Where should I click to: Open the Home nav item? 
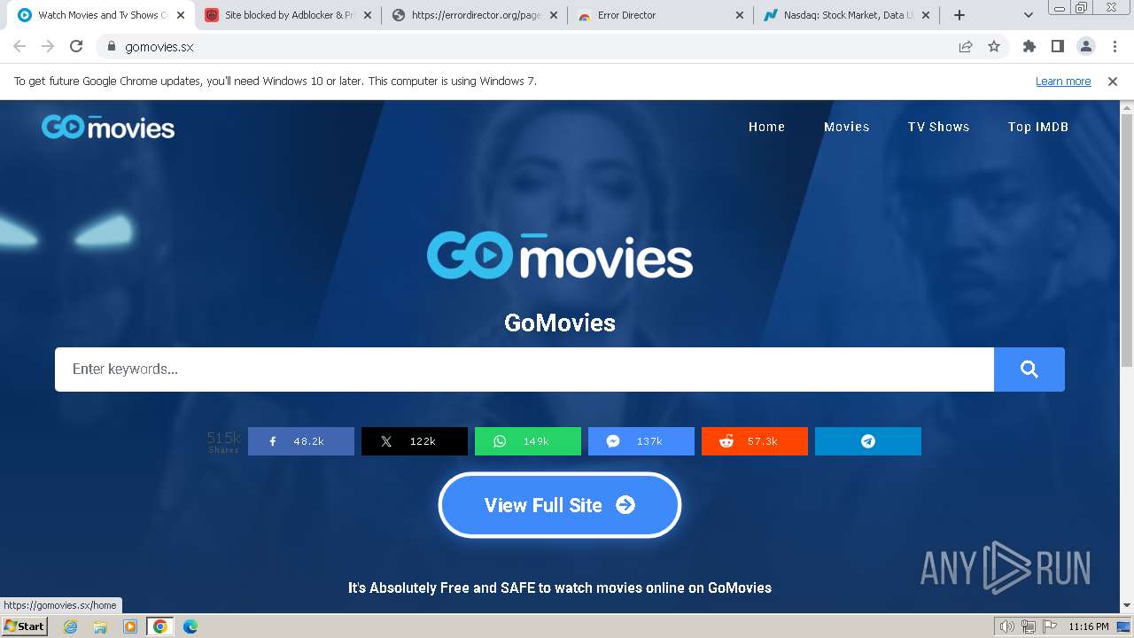[766, 127]
